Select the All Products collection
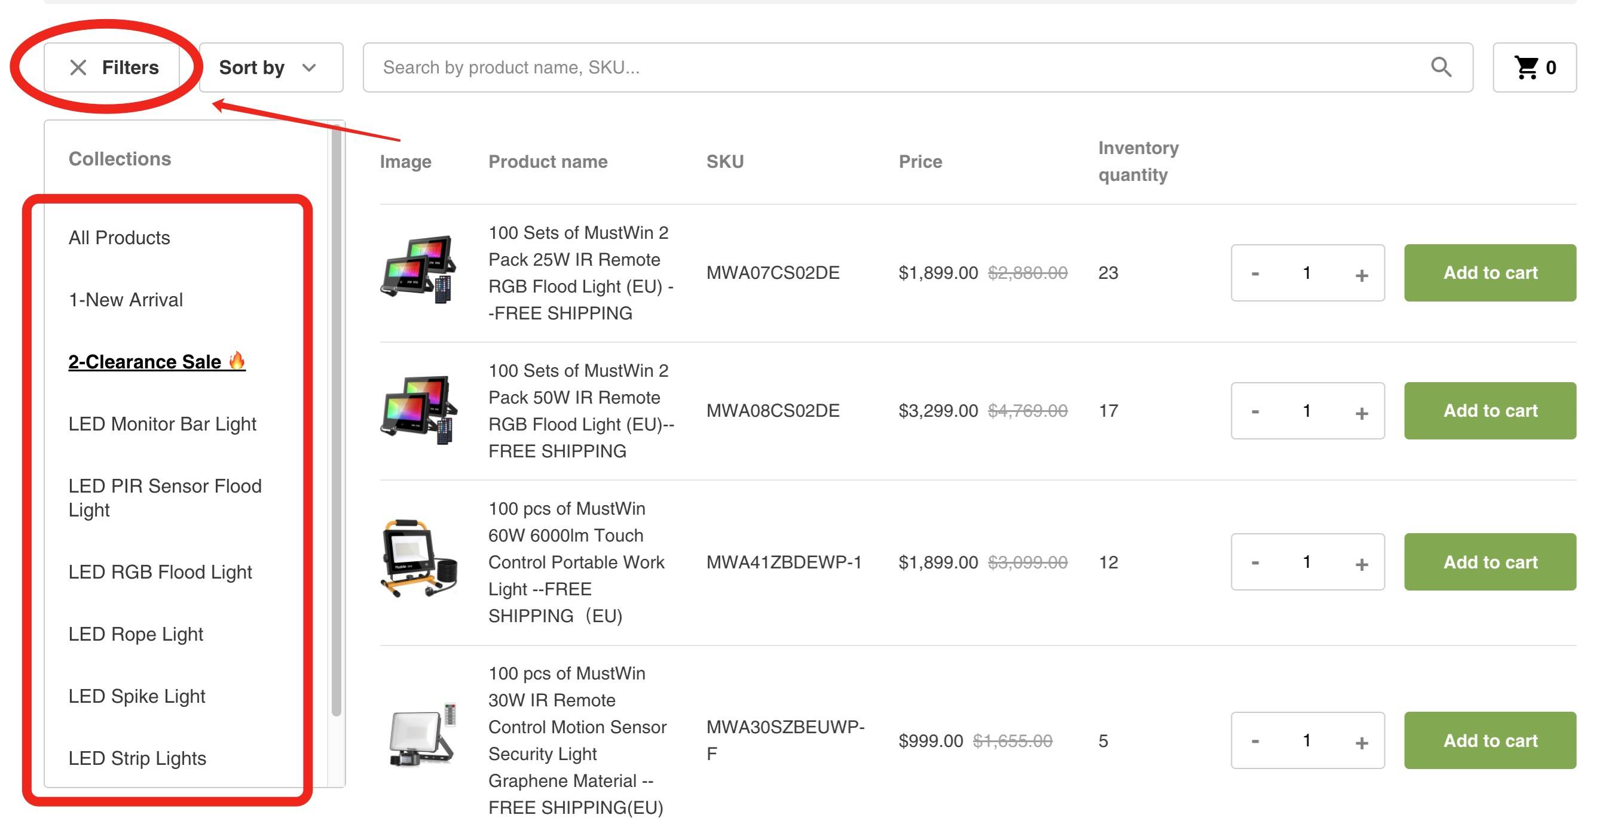This screenshot has width=1612, height=818. (120, 238)
